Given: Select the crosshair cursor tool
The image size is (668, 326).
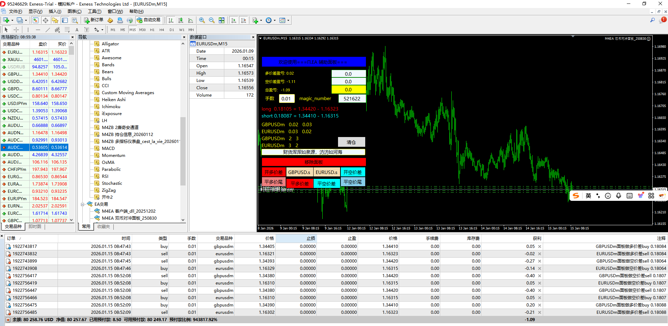Looking at the screenshot, I should 16,30.
